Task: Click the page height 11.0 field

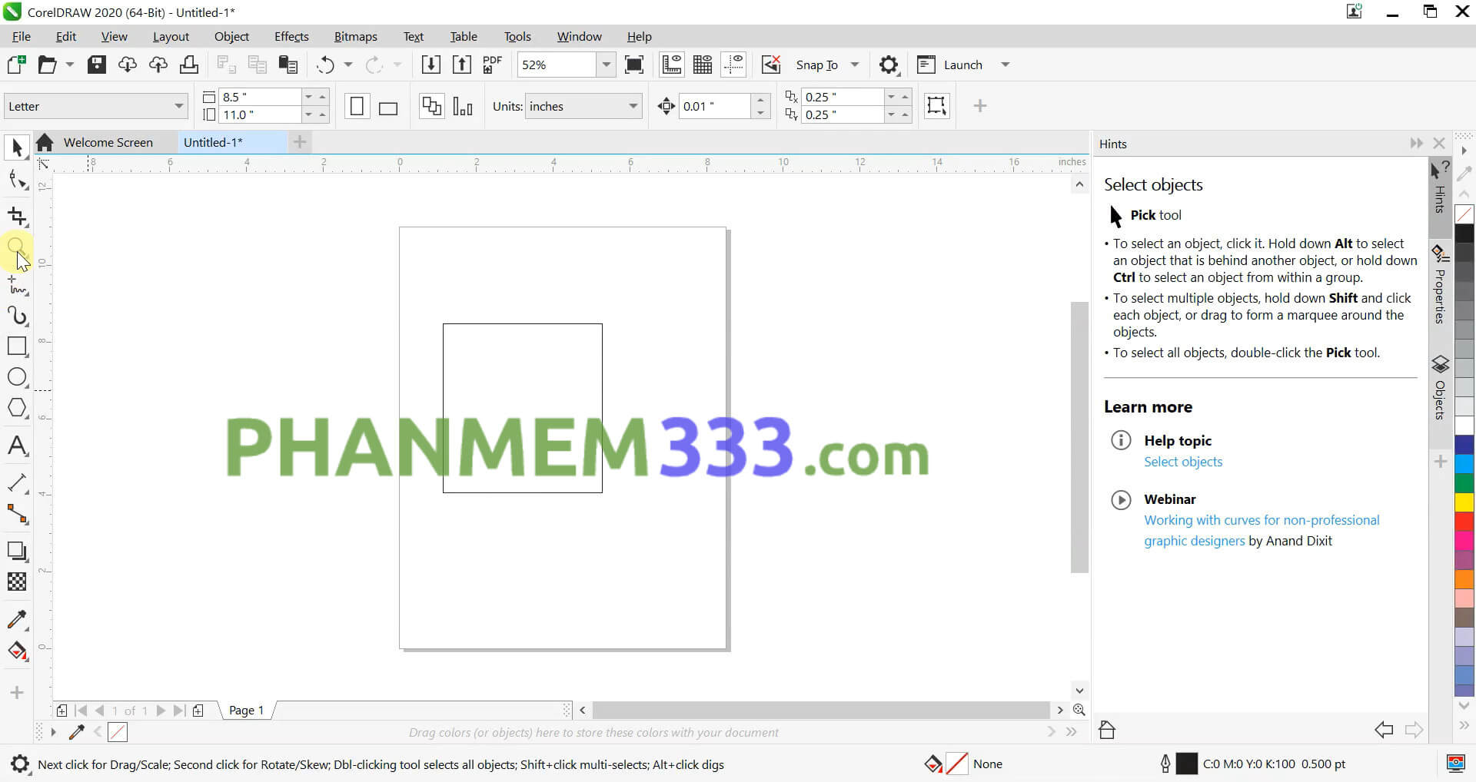Action: click(x=259, y=115)
